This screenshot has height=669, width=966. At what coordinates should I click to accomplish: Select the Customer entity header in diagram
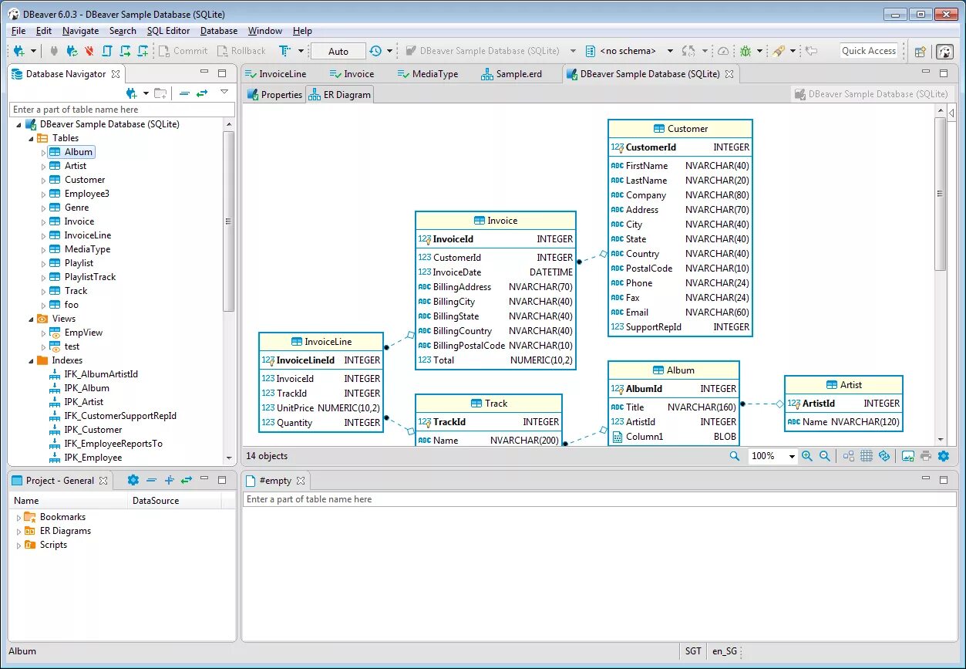(680, 129)
